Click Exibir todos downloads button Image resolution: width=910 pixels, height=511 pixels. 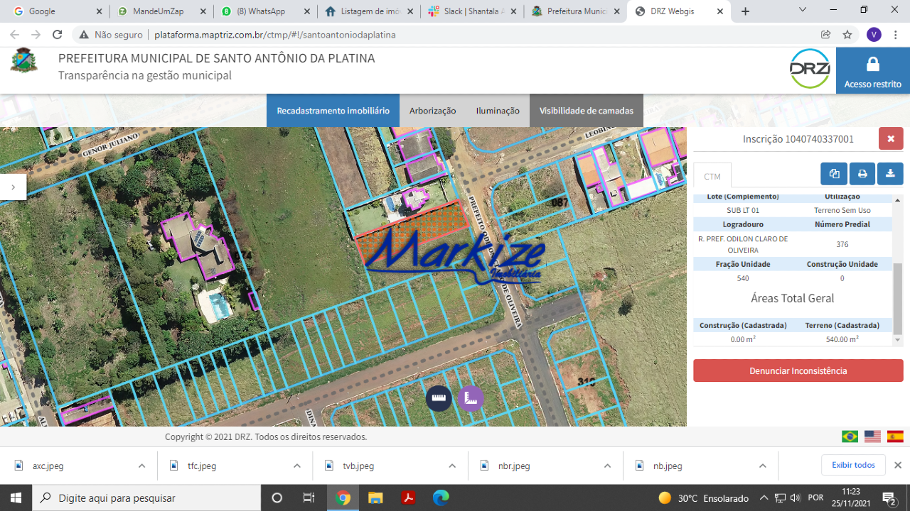854,465
